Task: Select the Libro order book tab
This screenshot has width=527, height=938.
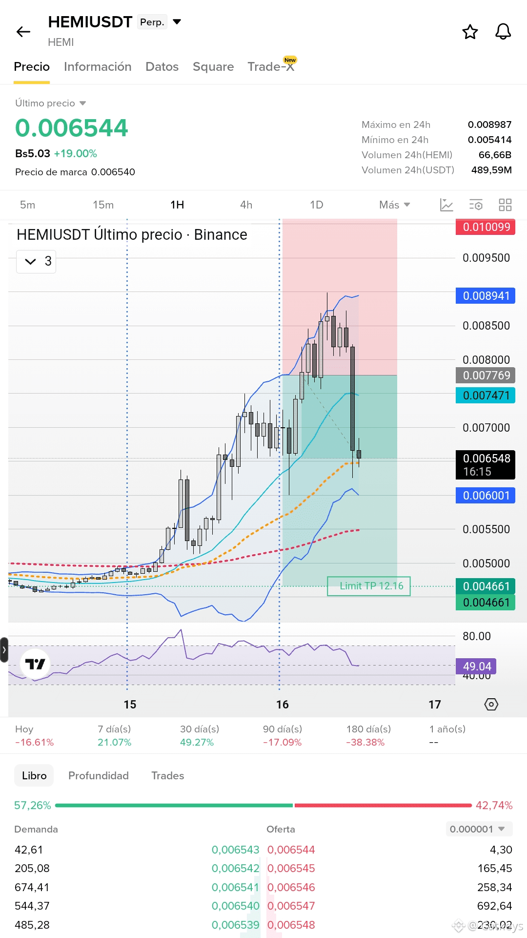Action: coord(34,775)
